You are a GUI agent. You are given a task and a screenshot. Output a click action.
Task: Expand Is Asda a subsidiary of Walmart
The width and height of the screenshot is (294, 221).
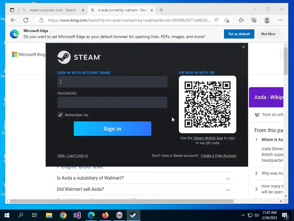click(144, 178)
